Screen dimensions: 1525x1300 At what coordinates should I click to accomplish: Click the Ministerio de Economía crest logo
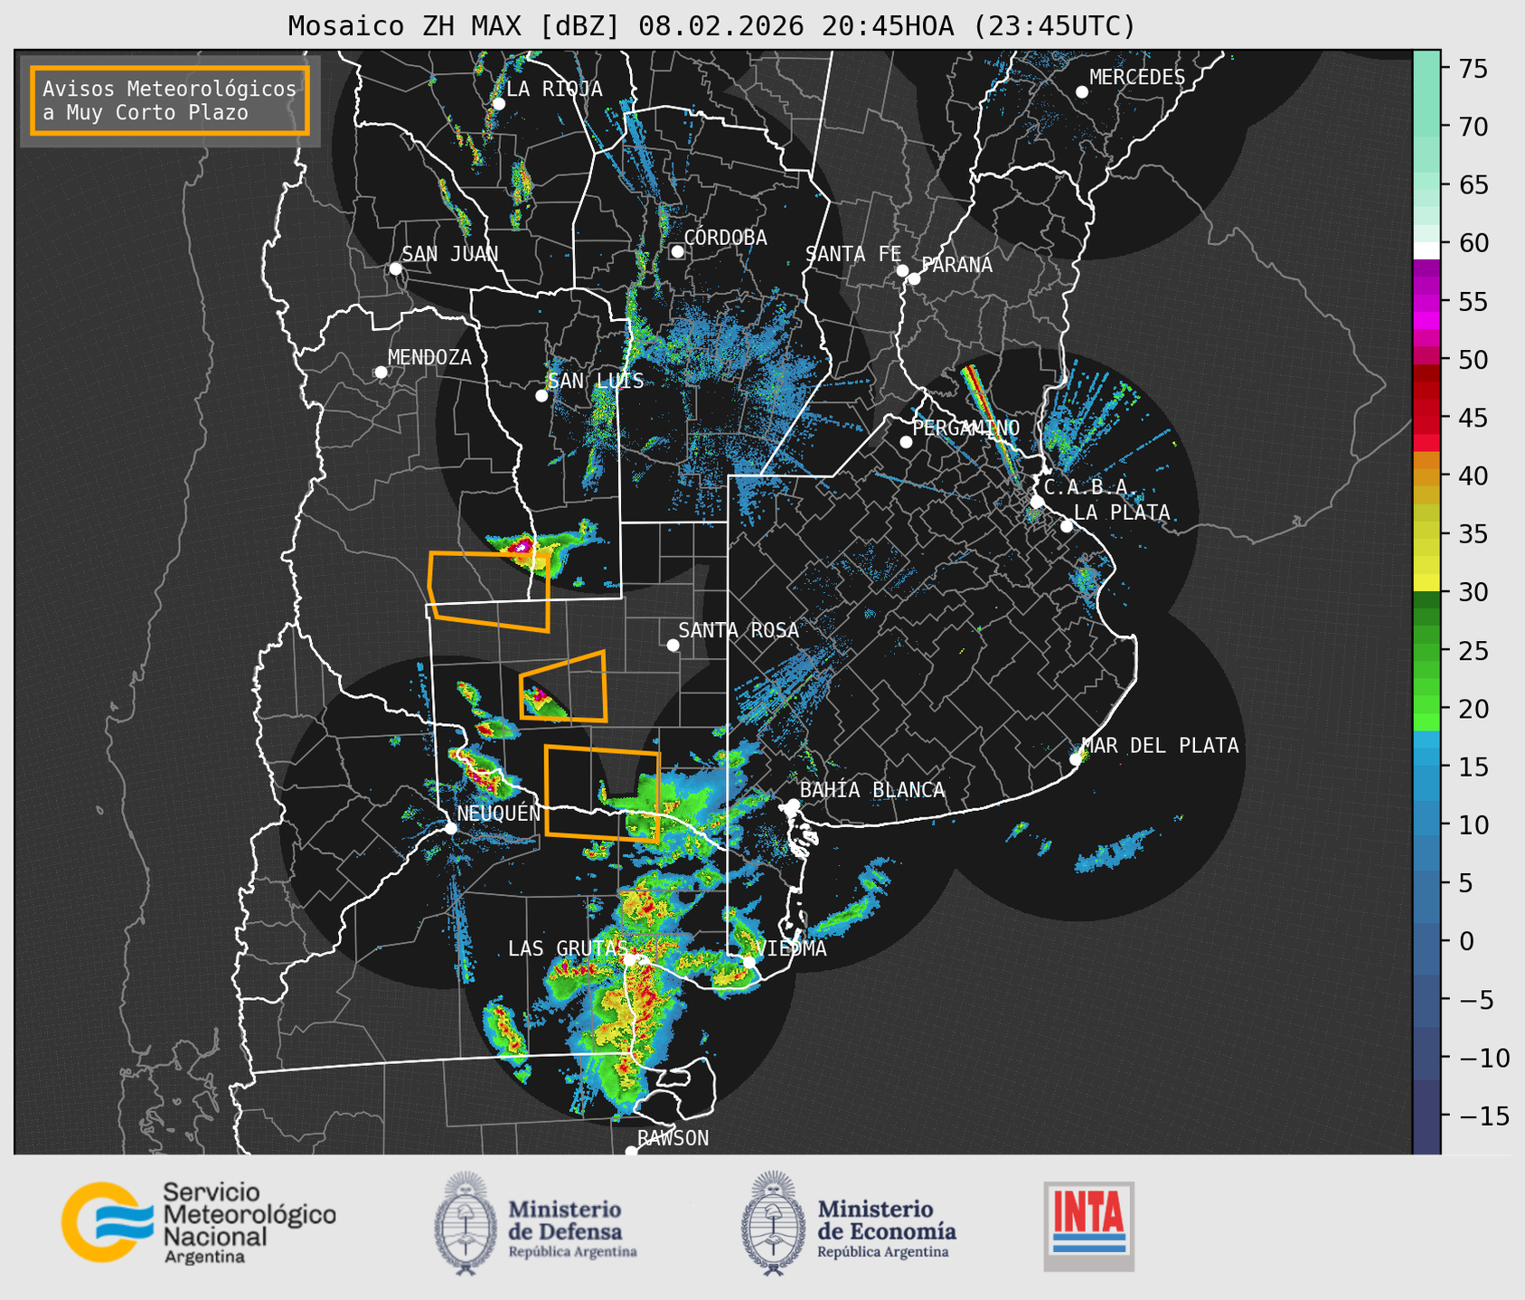point(772,1223)
